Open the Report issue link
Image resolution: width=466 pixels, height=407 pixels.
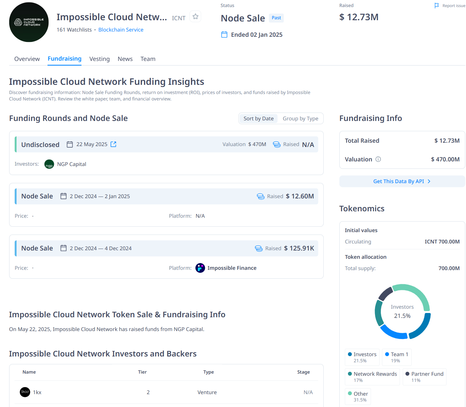pyautogui.click(x=454, y=6)
